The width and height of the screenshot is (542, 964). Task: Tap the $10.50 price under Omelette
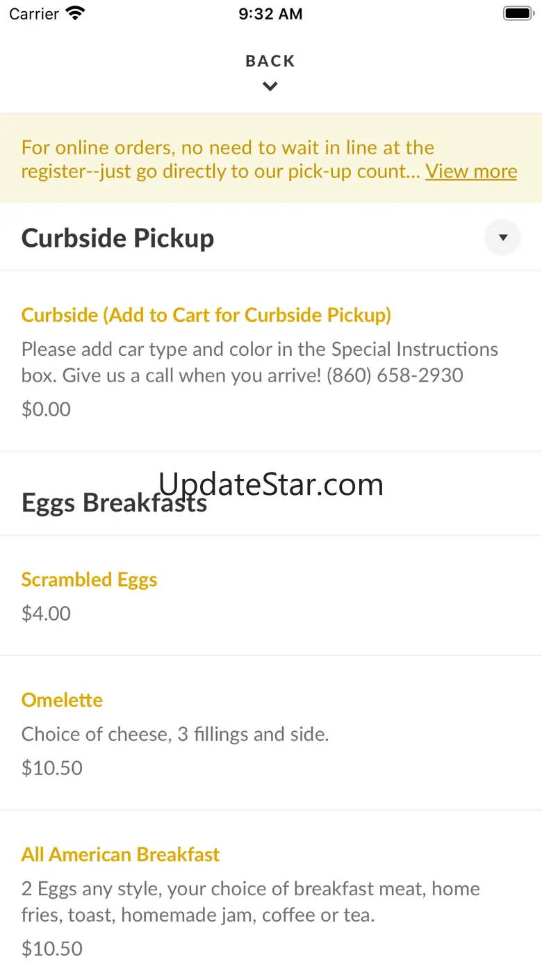pos(52,767)
